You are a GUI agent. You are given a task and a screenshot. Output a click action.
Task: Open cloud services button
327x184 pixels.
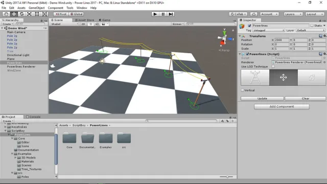coord(253,14)
